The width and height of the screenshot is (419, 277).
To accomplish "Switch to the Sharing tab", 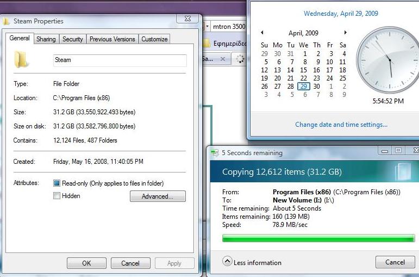I will tap(46, 39).
